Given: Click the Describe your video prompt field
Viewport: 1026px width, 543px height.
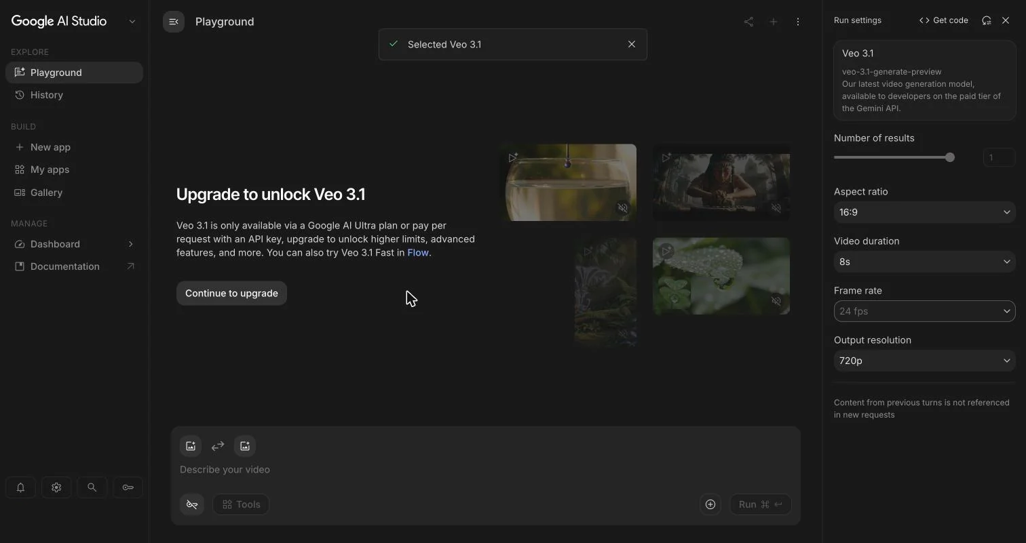Looking at the screenshot, I should 485,470.
